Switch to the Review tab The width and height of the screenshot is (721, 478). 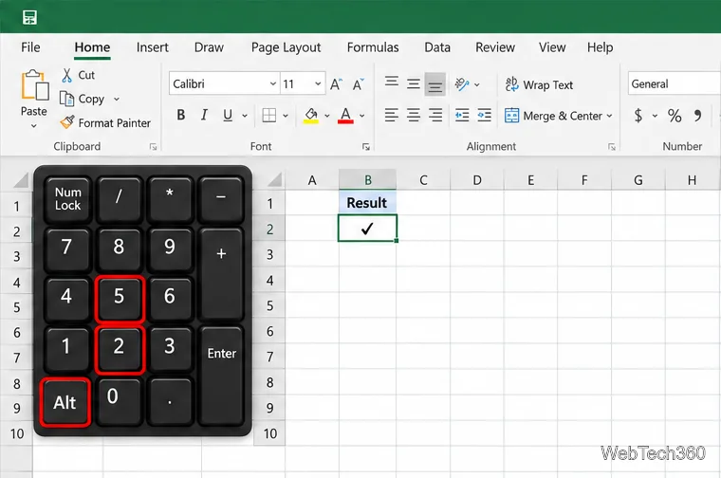[x=495, y=47]
